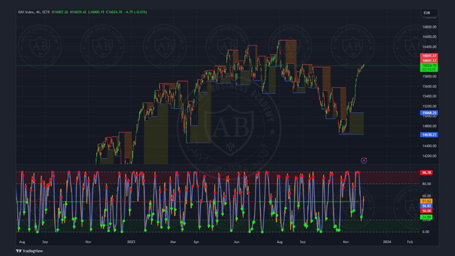
Task: Click the 15800.00 price axis label
Action: click(x=429, y=76)
